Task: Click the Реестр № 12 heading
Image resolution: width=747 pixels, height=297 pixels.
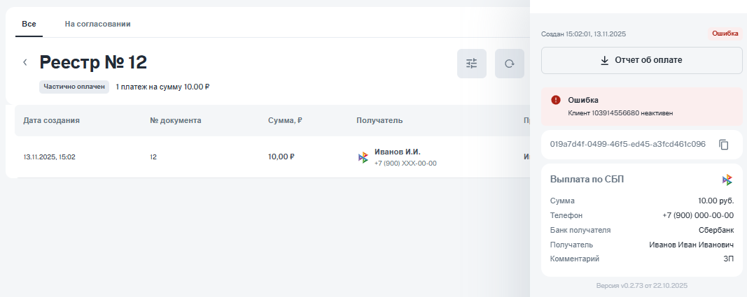Action: click(93, 62)
